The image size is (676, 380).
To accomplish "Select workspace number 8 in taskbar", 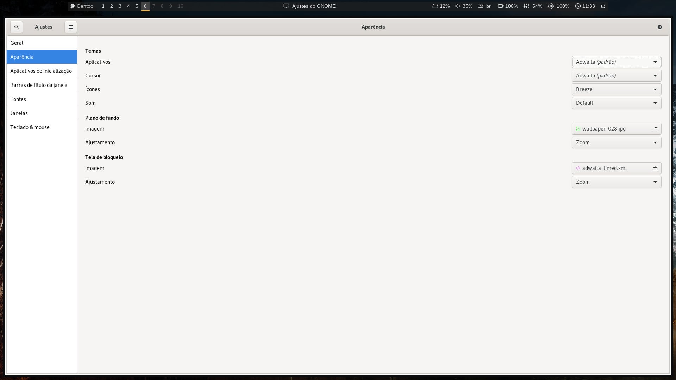I will [x=162, y=6].
